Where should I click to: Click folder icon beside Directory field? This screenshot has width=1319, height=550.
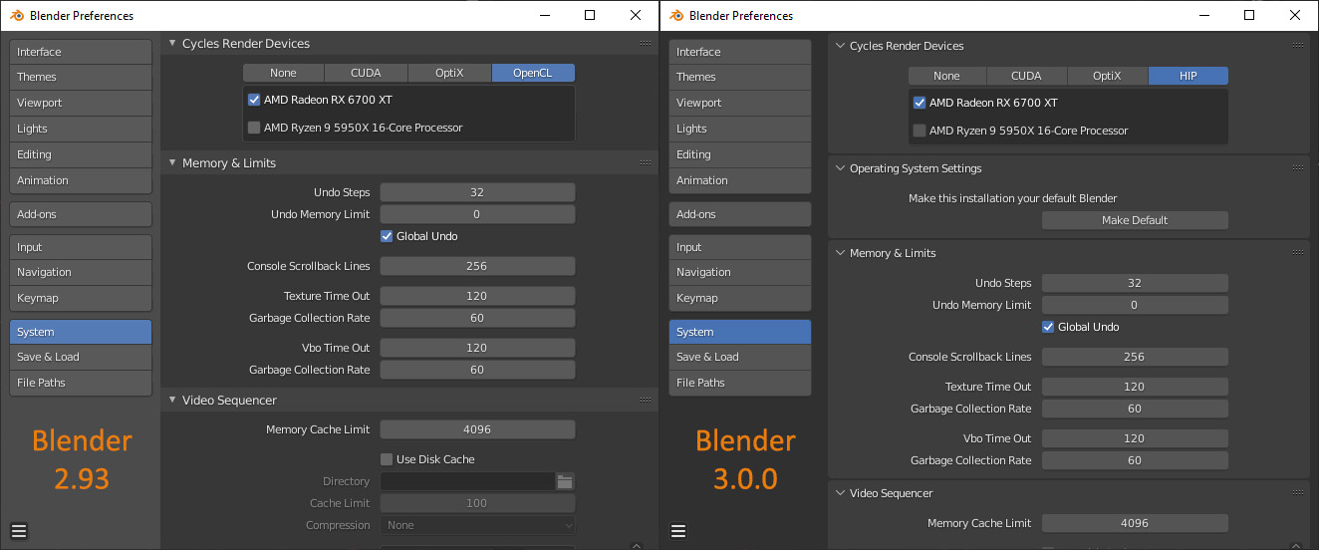click(565, 481)
